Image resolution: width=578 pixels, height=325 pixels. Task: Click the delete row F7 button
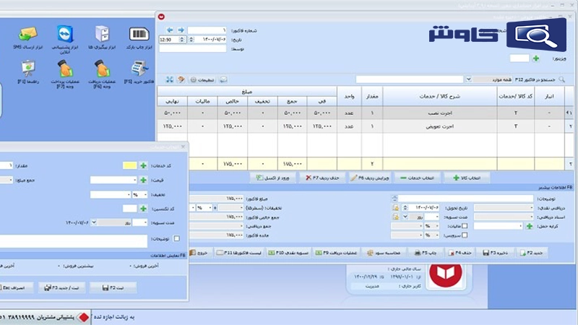[x=322, y=178]
